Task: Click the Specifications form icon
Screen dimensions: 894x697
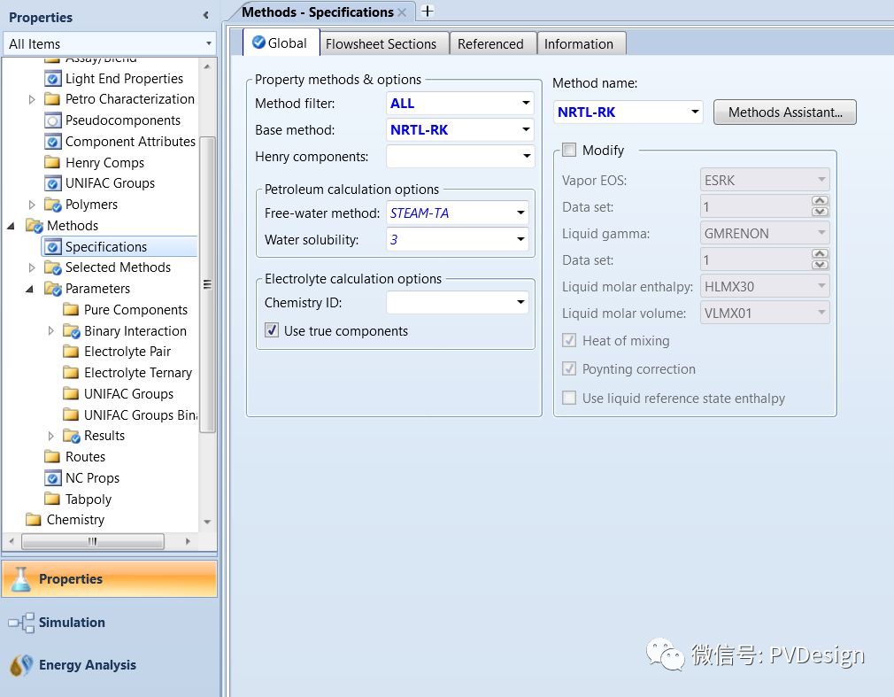Action: (x=52, y=246)
